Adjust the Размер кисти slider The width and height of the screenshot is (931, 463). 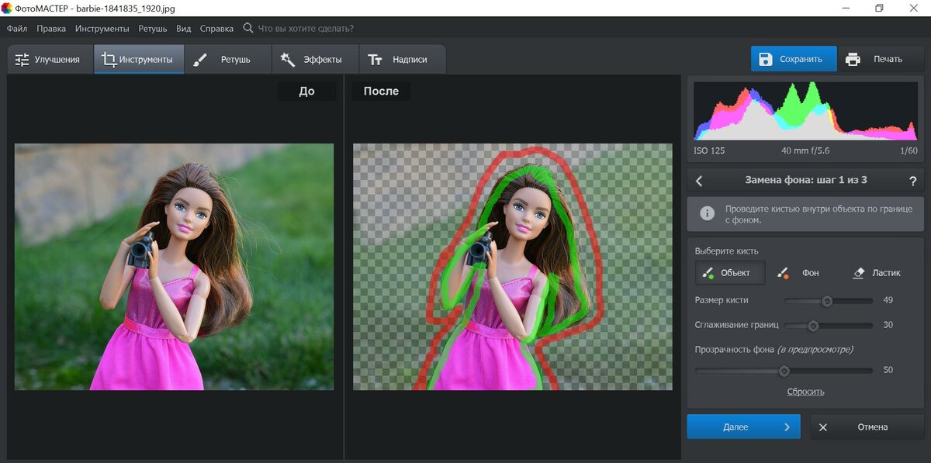(827, 301)
